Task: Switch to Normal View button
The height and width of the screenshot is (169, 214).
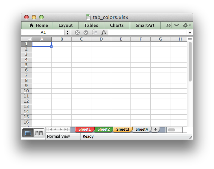Action: tap(28, 133)
